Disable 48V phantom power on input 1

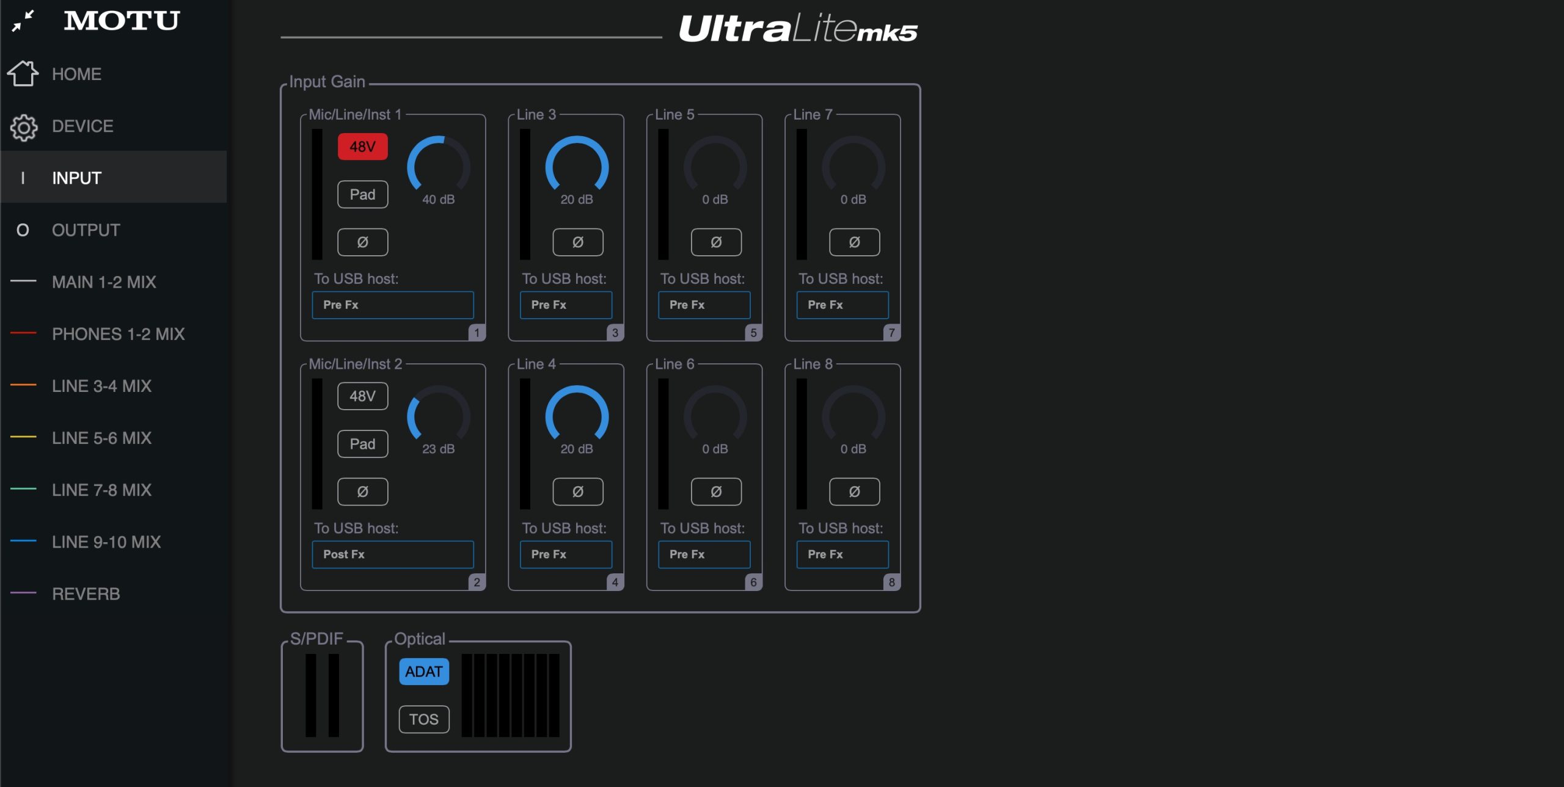(x=363, y=147)
